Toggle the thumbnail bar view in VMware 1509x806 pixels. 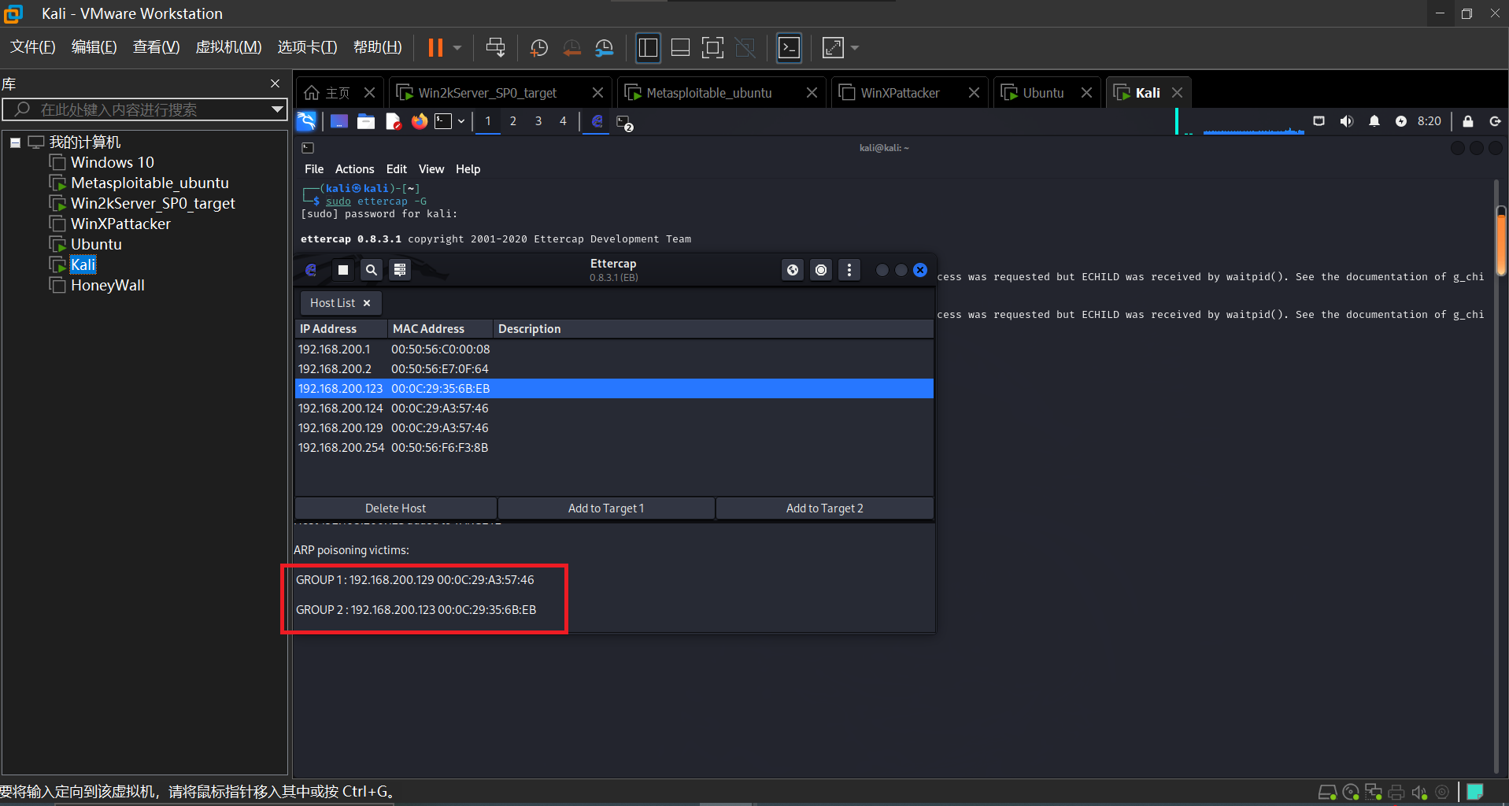(680, 48)
